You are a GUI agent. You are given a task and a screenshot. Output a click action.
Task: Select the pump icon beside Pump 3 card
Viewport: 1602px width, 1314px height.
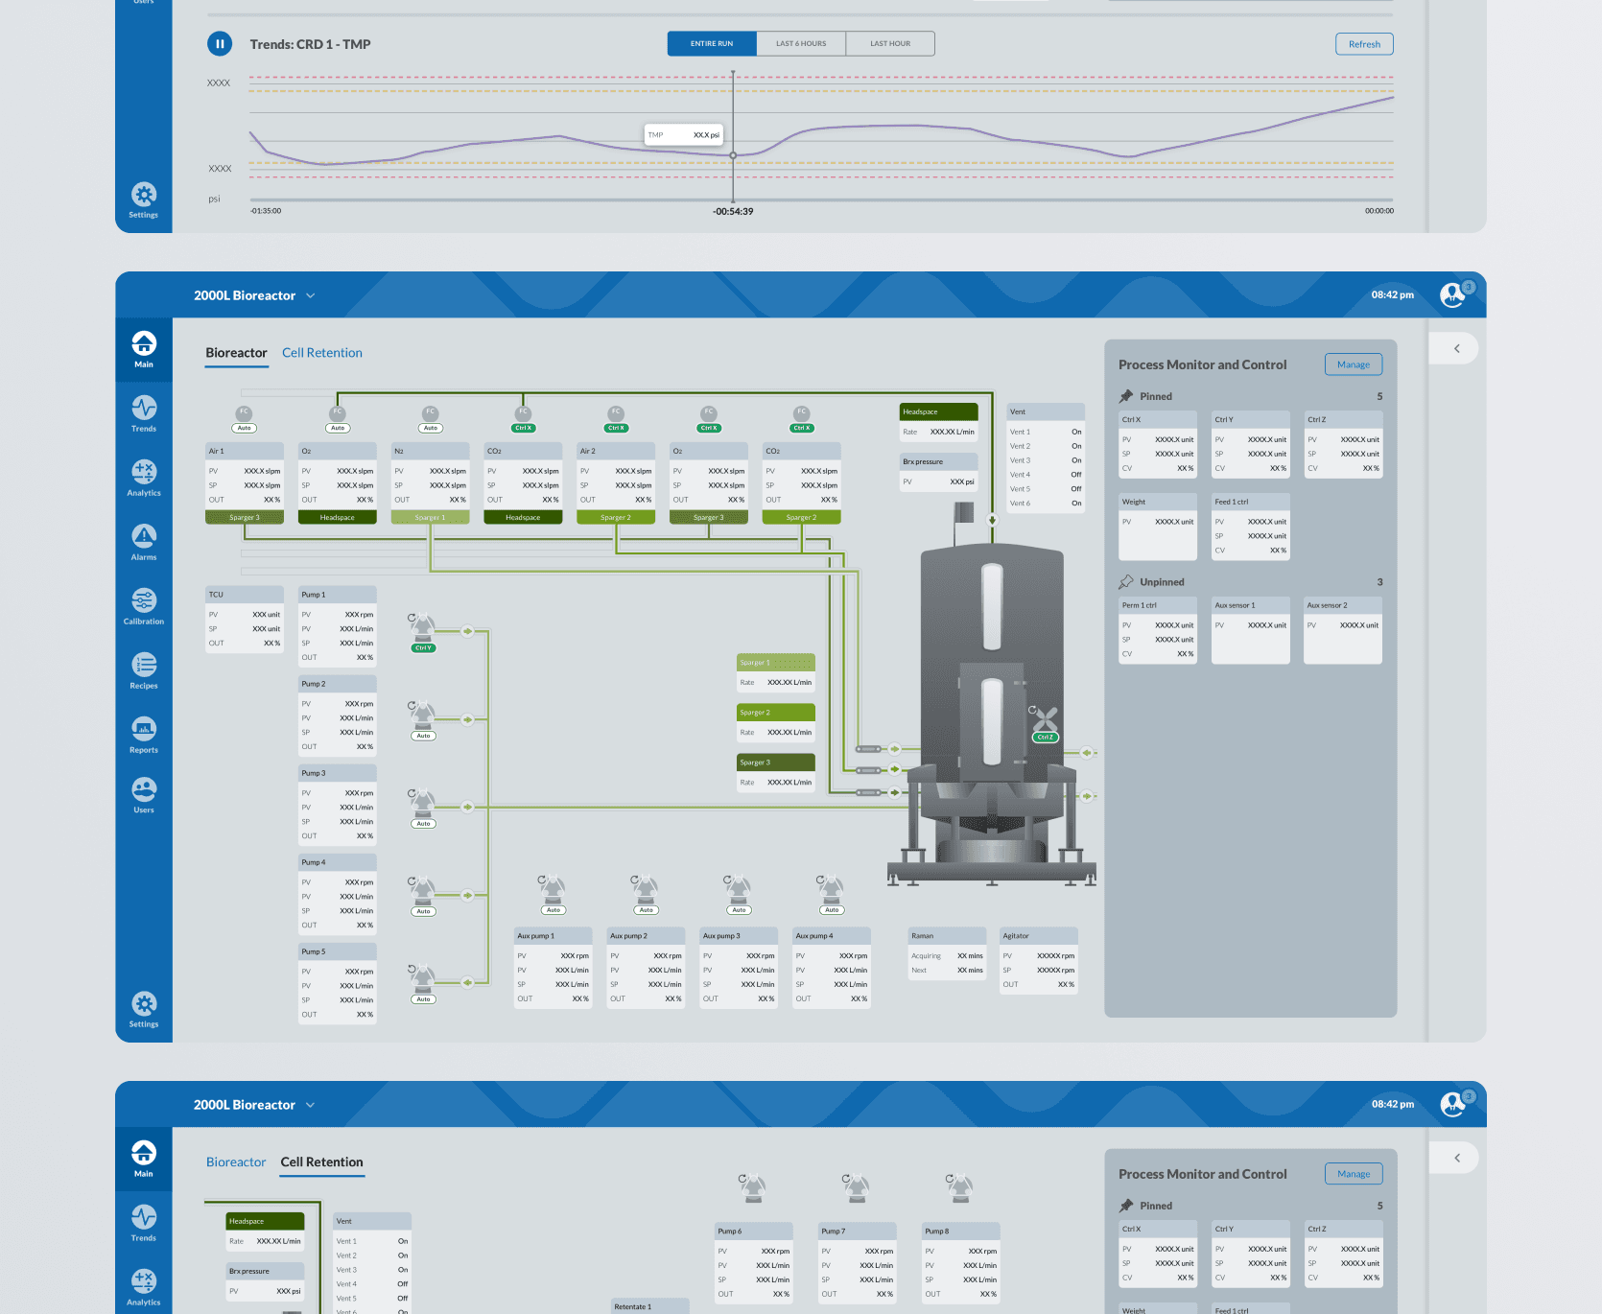422,803
